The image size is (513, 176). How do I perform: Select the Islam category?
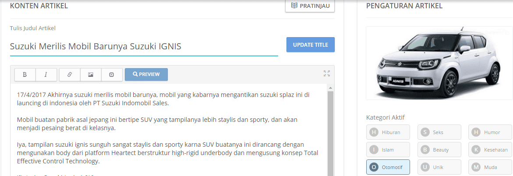388,150
